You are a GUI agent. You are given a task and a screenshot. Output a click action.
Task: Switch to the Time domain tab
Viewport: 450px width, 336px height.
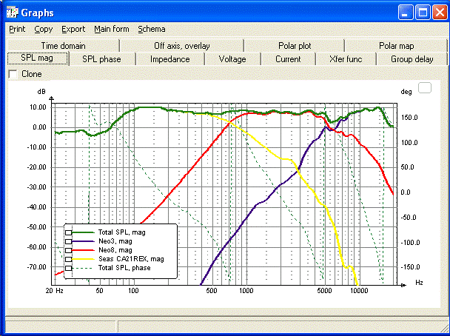tap(63, 46)
